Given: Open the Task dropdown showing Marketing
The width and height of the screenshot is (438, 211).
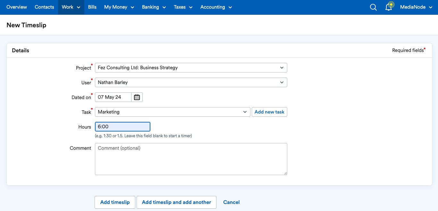Looking at the screenshot, I should tap(173, 112).
